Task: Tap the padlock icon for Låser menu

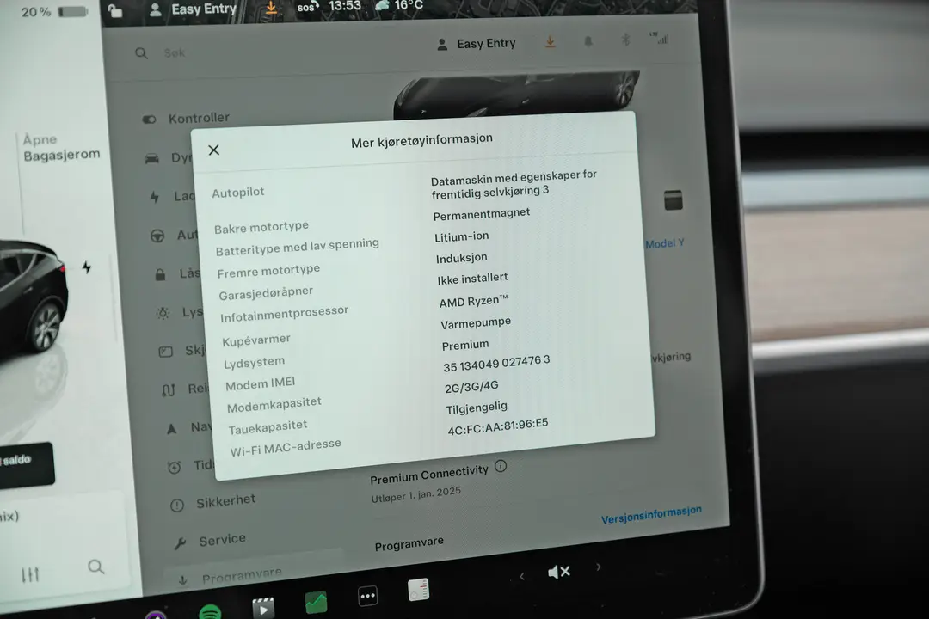Action: [x=160, y=274]
